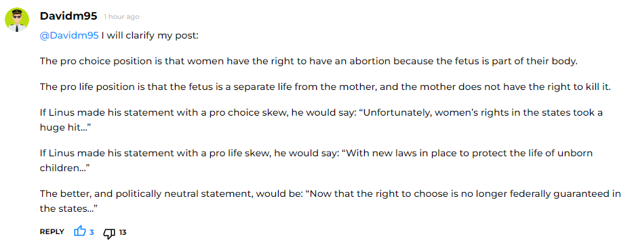The width and height of the screenshot is (632, 249).
Task: Click the 'politically neutral statement' sentence
Action: (x=330, y=201)
